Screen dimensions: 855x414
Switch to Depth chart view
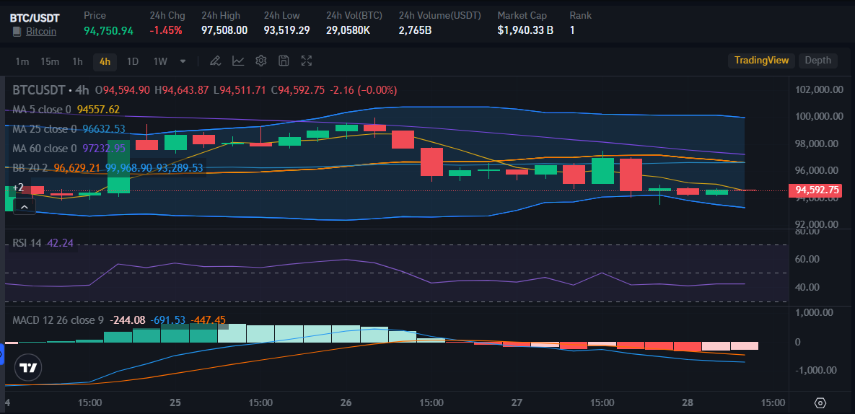click(818, 61)
